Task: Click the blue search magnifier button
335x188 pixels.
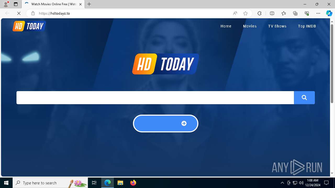Action: (304, 98)
